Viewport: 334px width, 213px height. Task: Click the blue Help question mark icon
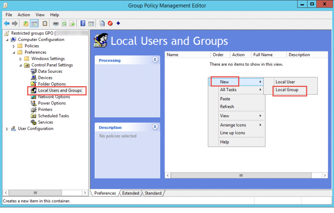click(x=83, y=23)
